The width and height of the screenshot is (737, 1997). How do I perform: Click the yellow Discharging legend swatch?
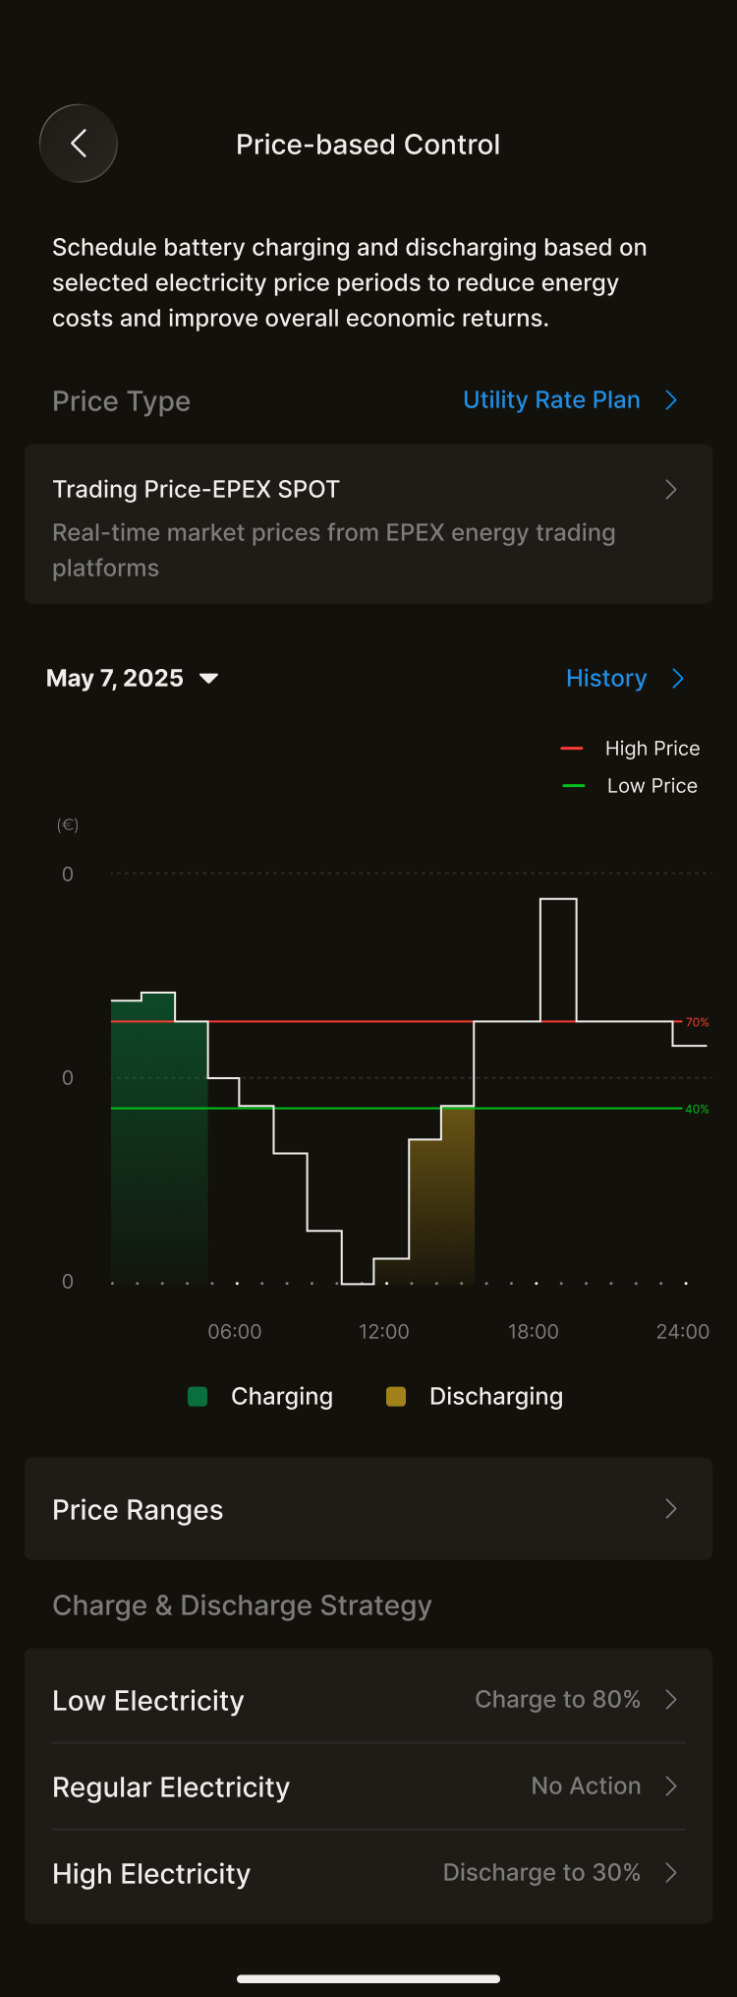(396, 1397)
